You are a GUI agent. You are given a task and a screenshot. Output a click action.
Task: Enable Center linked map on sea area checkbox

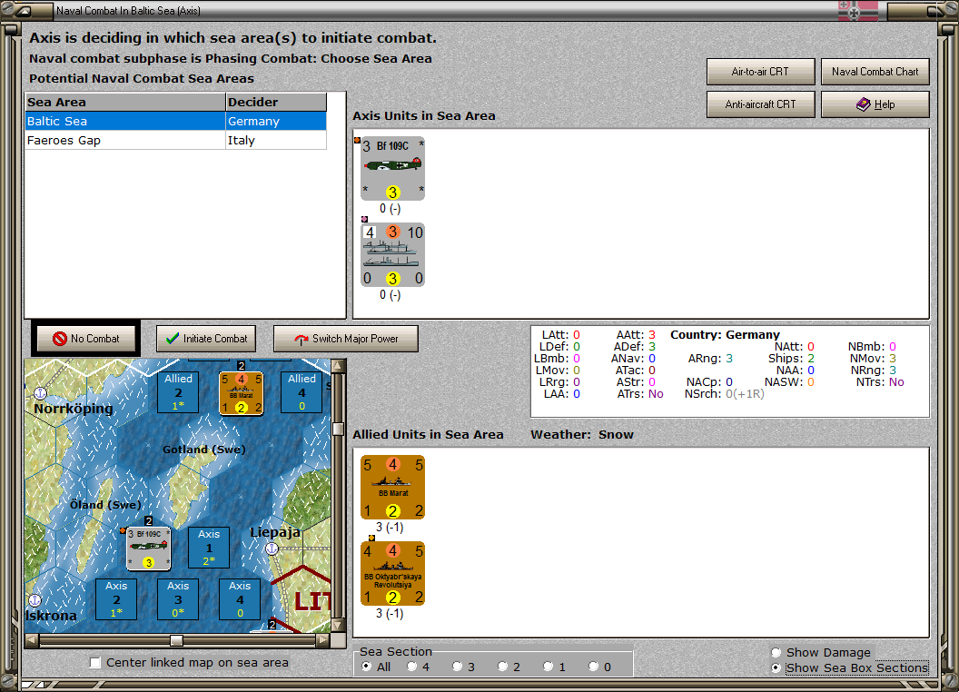(x=94, y=663)
